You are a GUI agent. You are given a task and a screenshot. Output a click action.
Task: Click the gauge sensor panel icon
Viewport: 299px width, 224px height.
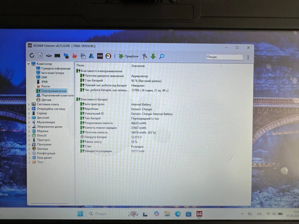tap(108, 56)
